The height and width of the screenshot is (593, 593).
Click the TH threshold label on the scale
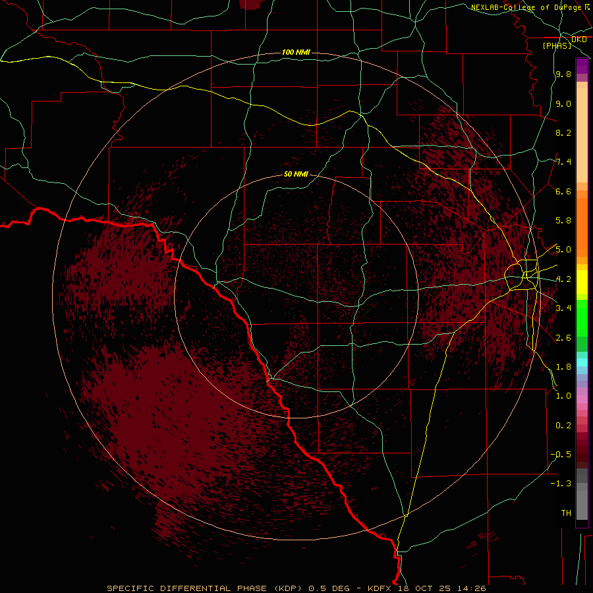(566, 513)
